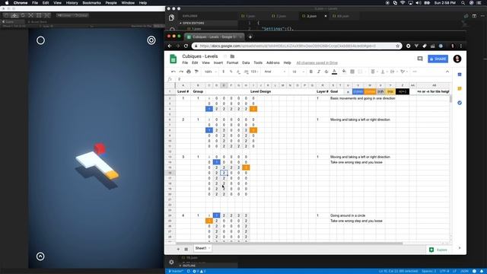Click the Explore button
The image size is (487, 274).
pyautogui.click(x=438, y=250)
